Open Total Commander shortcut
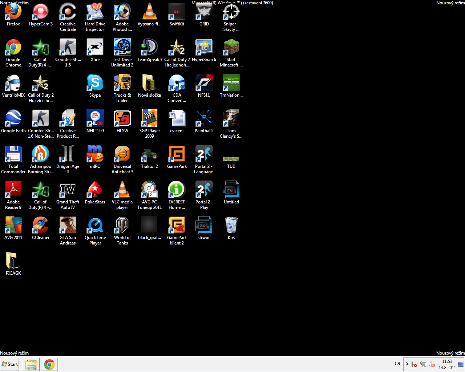Viewport: 465px width, 372px height. (x=13, y=160)
